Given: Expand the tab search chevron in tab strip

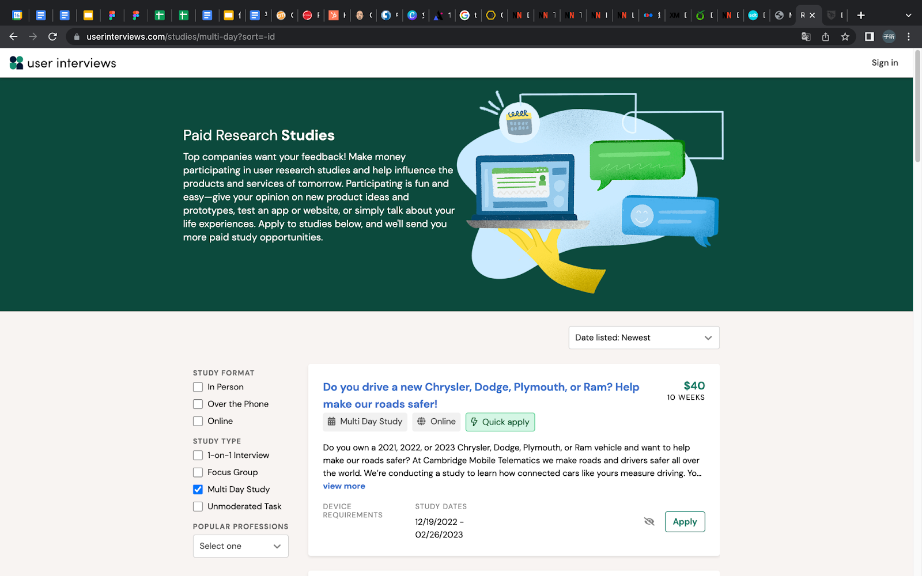Looking at the screenshot, I should tap(908, 16).
